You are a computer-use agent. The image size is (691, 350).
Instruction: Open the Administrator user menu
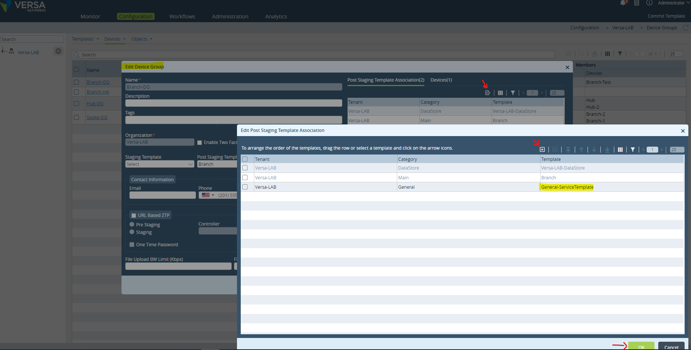click(x=674, y=3)
